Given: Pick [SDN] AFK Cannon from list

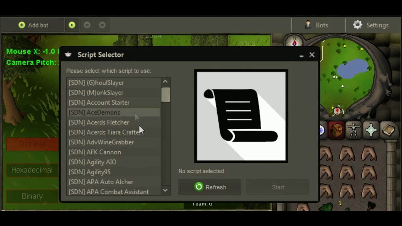Looking at the screenshot, I should [114, 152].
